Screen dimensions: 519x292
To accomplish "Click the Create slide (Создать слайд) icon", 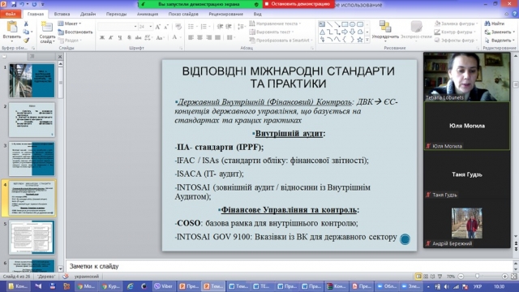I will click(x=47, y=28).
